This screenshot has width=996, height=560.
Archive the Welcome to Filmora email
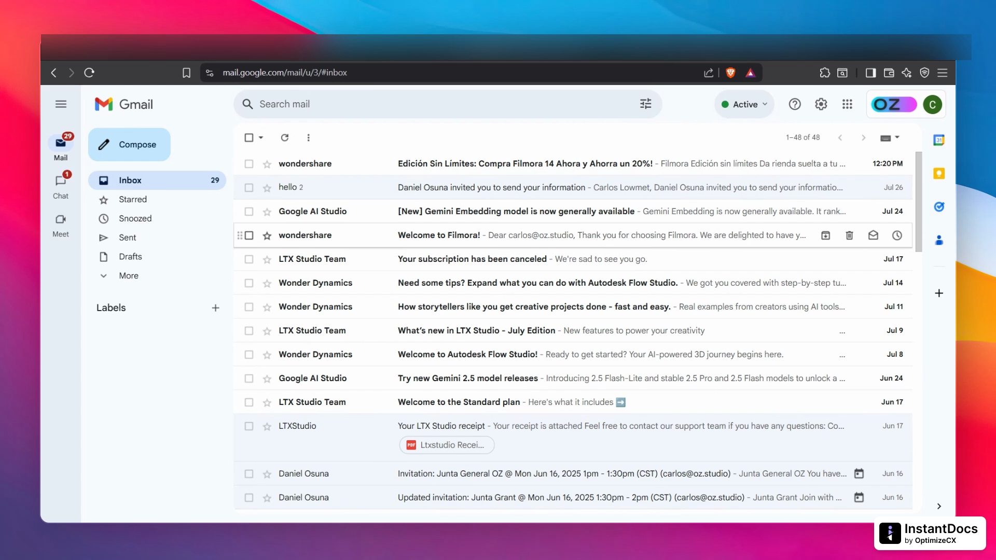pos(826,235)
